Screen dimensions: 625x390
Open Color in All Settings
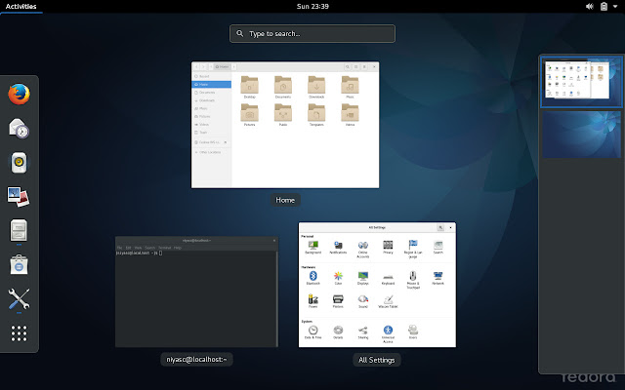tap(338, 278)
